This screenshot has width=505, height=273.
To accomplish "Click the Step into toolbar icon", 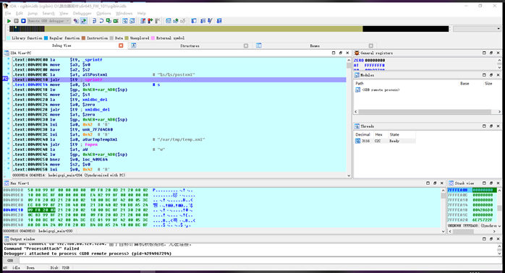I will tap(94, 21).
